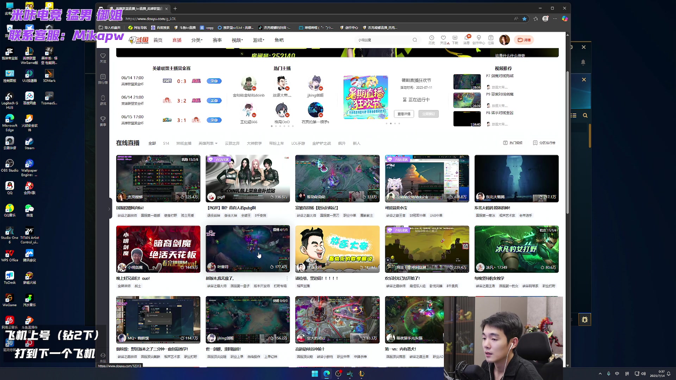Expand the 英雄列表 filter dropdown
The height and width of the screenshot is (380, 676).
click(x=208, y=143)
